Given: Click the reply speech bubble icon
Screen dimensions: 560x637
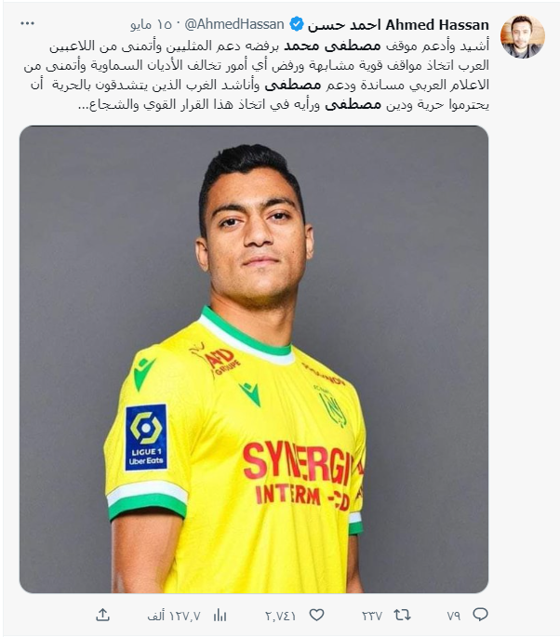Looking at the screenshot, I should [480, 615].
